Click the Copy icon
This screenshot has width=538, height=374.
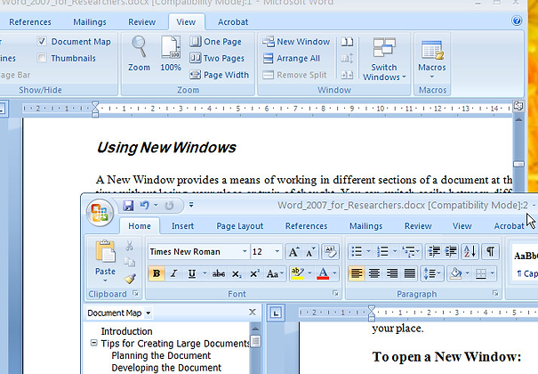click(x=129, y=262)
